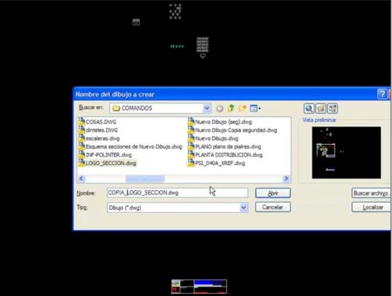The width and height of the screenshot is (392, 296).
Task: Expand the Views button arrow
Action: point(259,108)
